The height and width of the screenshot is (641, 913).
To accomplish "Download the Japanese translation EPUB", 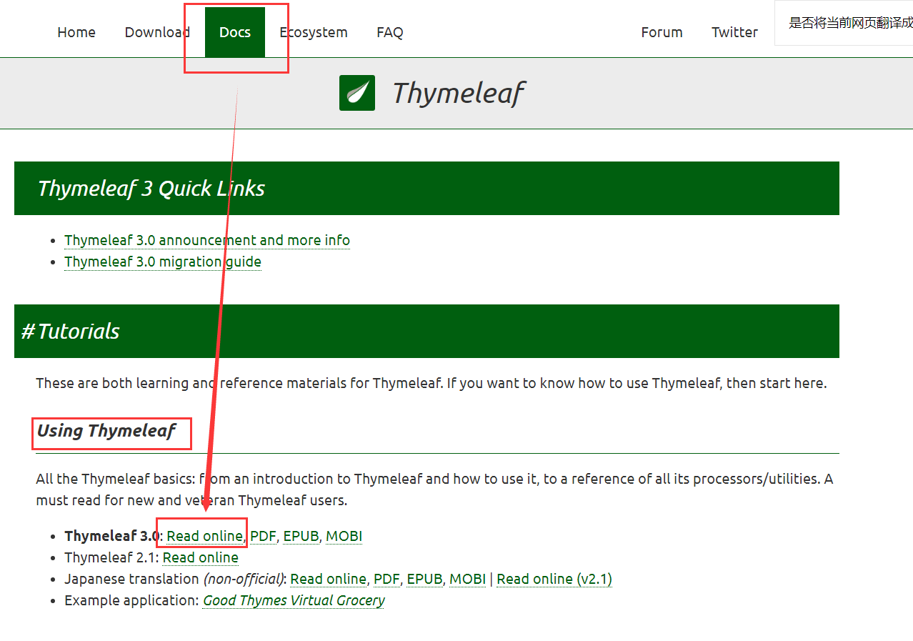I will click(425, 579).
